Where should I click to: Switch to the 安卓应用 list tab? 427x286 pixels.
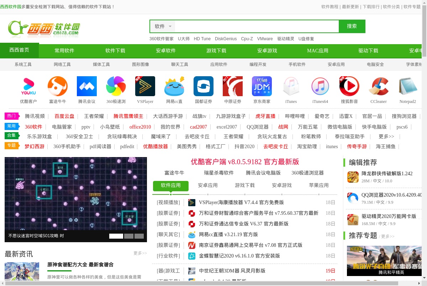click(208, 185)
